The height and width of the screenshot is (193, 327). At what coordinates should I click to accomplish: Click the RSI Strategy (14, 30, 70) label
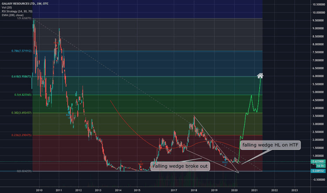tap(17, 11)
